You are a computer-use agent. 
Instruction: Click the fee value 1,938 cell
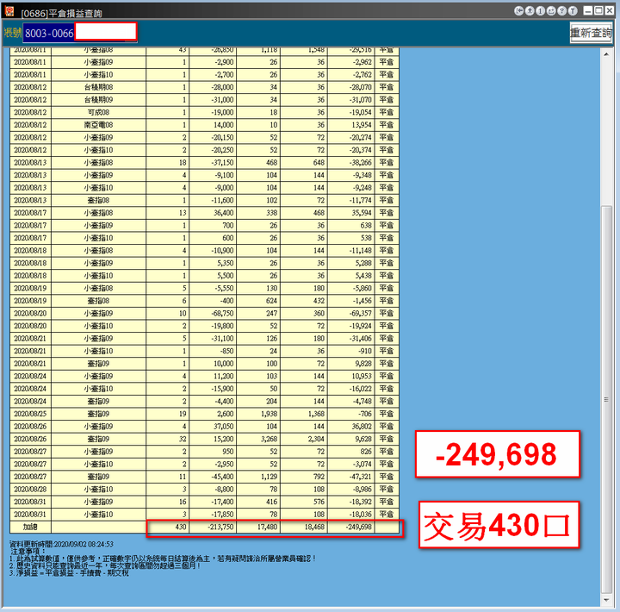pyautogui.click(x=258, y=414)
